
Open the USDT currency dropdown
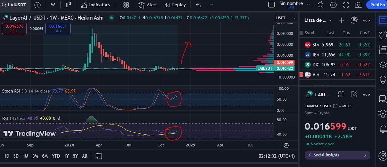[x=286, y=18]
